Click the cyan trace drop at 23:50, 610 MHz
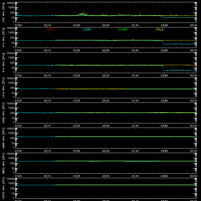This screenshot has height=201, width=201. [x=163, y=68]
